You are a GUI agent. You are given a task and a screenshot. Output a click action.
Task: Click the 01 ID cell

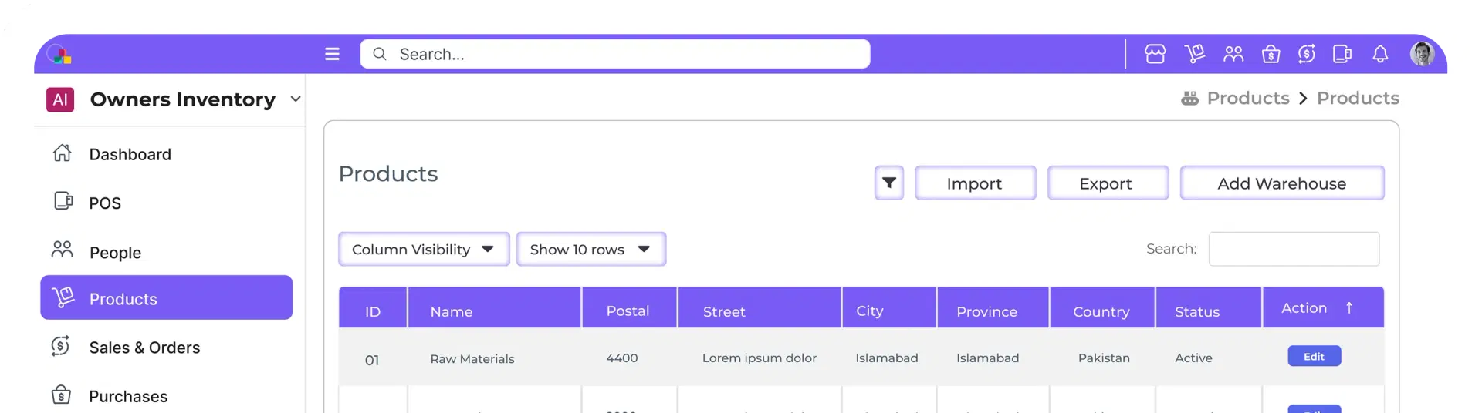pos(372,360)
